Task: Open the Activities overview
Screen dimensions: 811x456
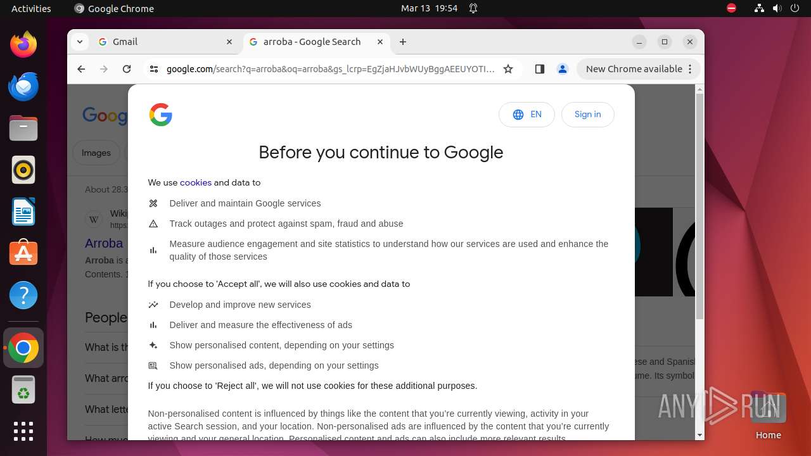Action: click(x=31, y=8)
